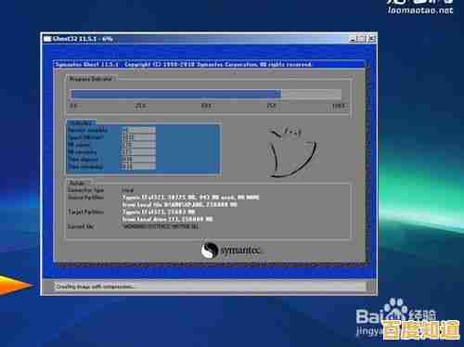Click the 25% progress scale label
This screenshot has height=347, width=464.
[x=140, y=106]
